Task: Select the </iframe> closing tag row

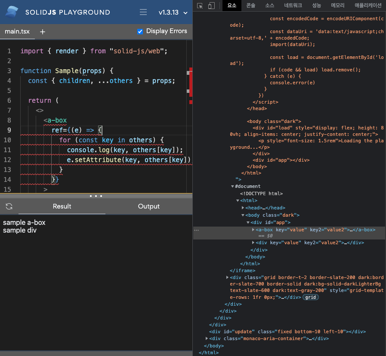Action: (242, 270)
